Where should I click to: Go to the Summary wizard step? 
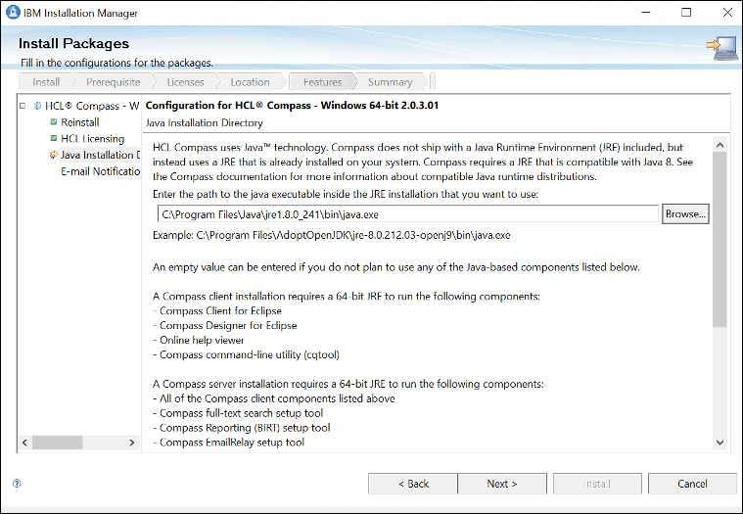point(390,82)
